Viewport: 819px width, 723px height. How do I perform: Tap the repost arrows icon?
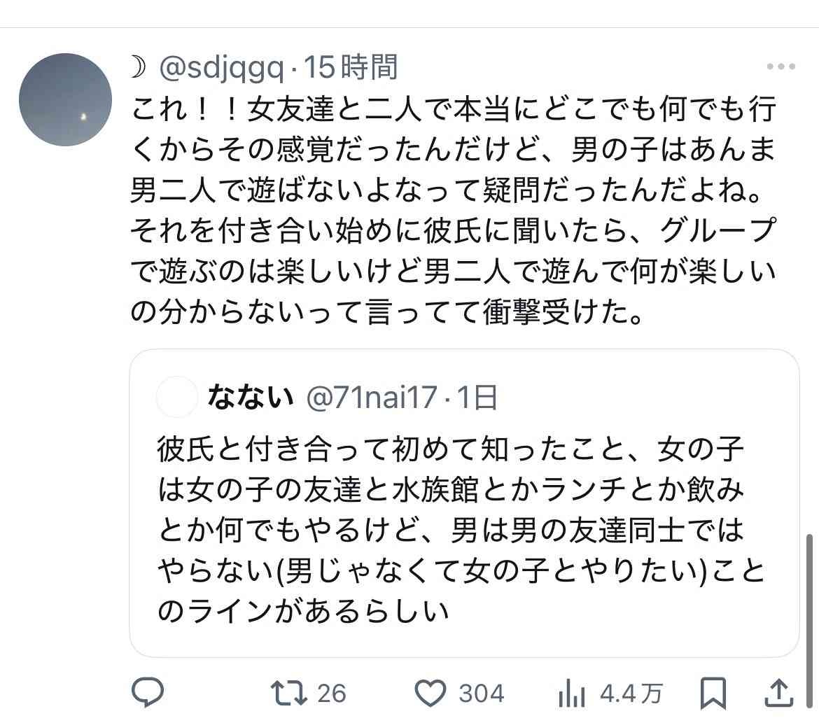tap(288, 693)
